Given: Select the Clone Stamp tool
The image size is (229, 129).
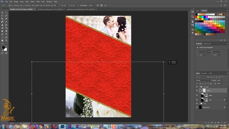Looking at the screenshot, I should [x=2, y=25].
